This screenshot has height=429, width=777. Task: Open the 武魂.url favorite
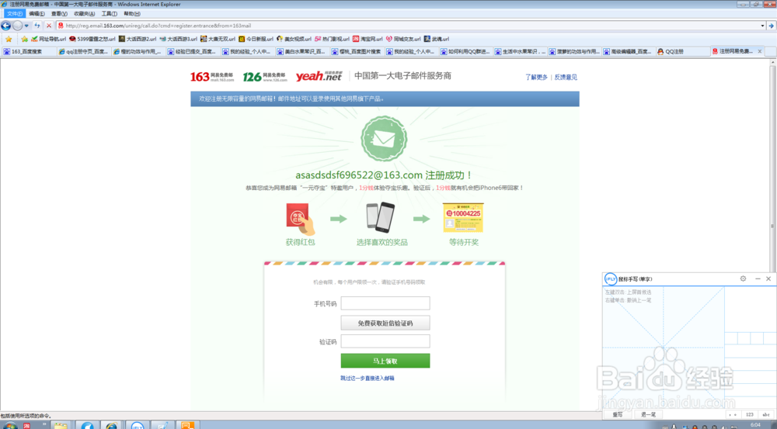coord(437,39)
